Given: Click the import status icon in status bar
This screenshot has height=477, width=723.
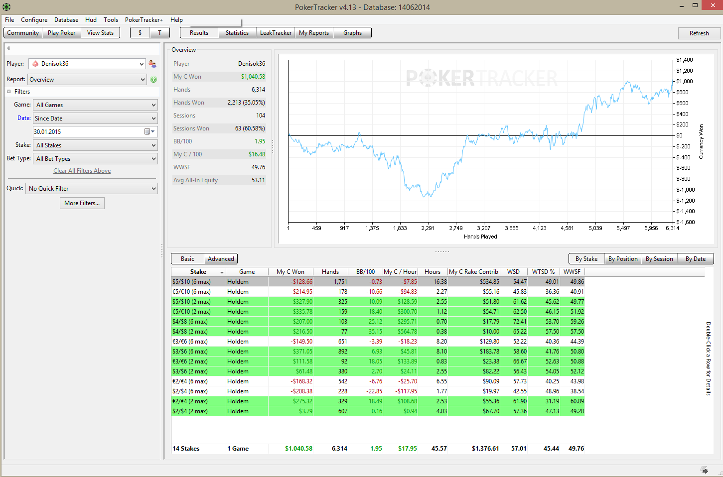Looking at the screenshot, I should (704, 470).
